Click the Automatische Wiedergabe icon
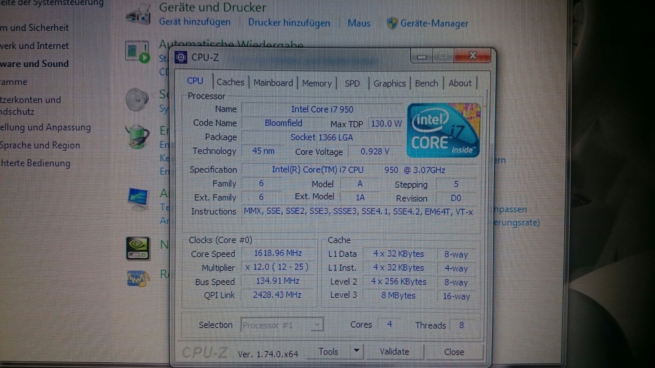Screen dimensions: 655x368 (138, 52)
